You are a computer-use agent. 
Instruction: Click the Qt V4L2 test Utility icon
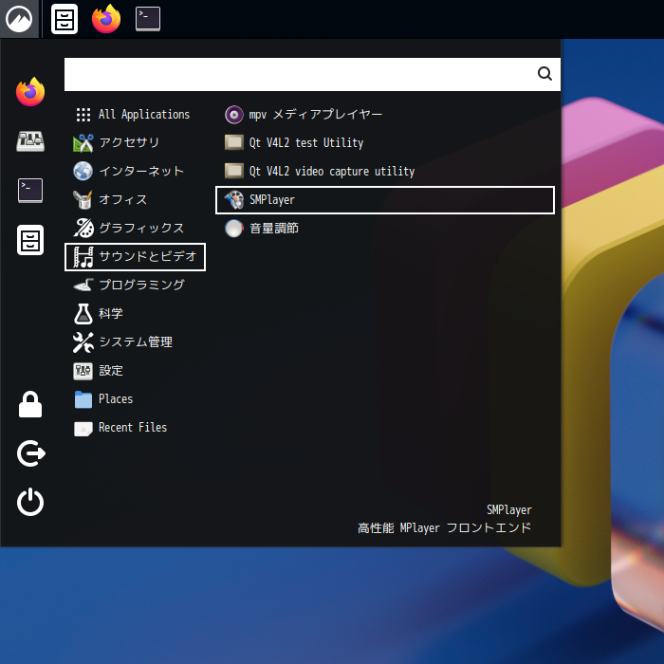coord(233,142)
